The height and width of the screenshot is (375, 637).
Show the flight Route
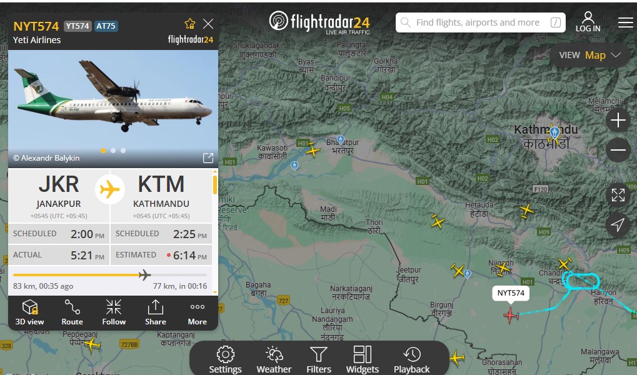pyautogui.click(x=72, y=312)
